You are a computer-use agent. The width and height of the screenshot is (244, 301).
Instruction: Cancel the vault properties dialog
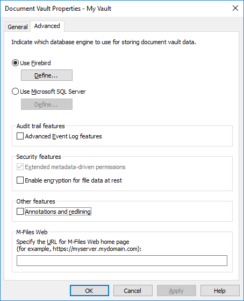133,291
